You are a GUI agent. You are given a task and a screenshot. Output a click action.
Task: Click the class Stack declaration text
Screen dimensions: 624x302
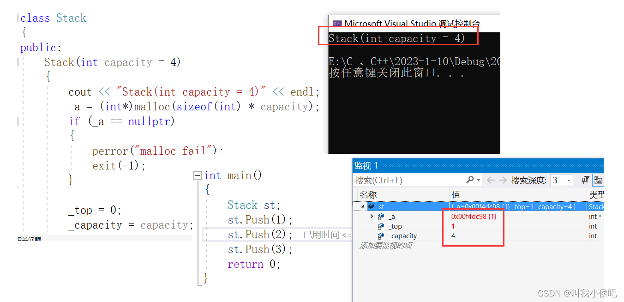[x=53, y=18]
